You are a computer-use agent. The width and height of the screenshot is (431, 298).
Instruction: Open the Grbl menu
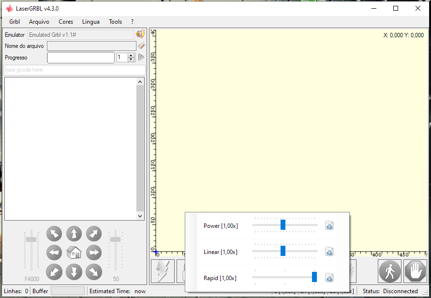[14, 22]
